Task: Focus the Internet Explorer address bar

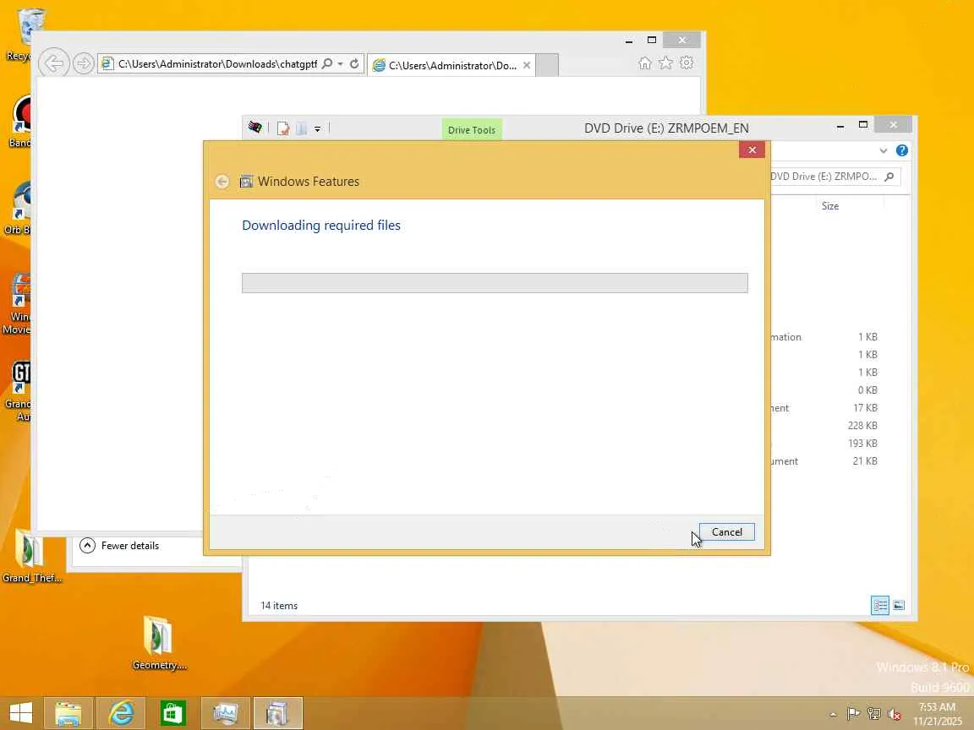Action: (216, 64)
